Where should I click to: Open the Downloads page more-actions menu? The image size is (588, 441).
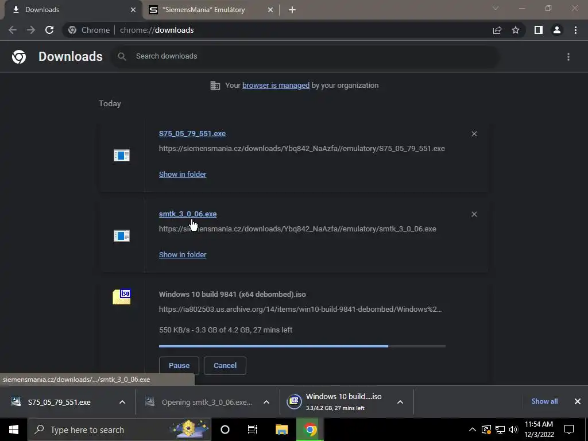pyautogui.click(x=568, y=57)
